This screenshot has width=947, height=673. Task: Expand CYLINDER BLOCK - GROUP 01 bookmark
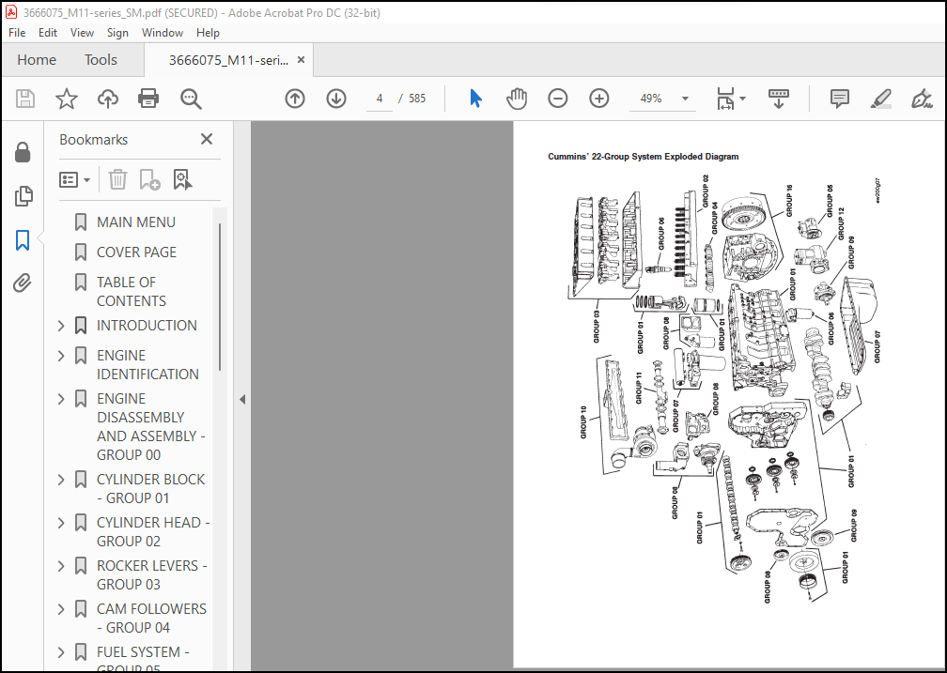click(x=61, y=480)
